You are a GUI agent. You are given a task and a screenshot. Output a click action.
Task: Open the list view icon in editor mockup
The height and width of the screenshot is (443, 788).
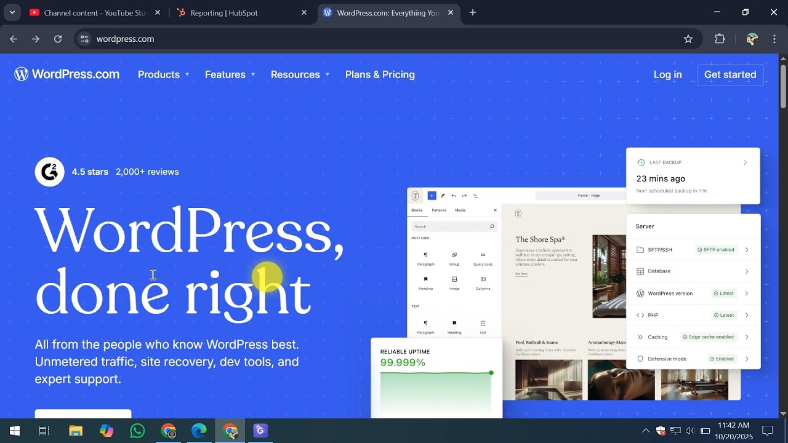coord(475,196)
